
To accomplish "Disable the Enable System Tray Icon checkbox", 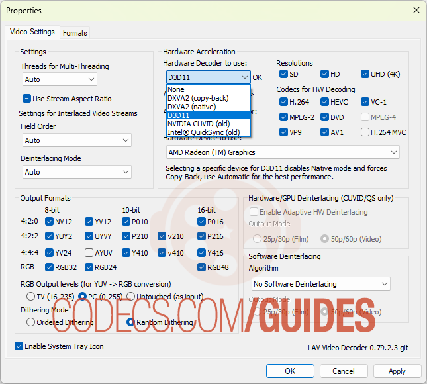I will (19, 346).
